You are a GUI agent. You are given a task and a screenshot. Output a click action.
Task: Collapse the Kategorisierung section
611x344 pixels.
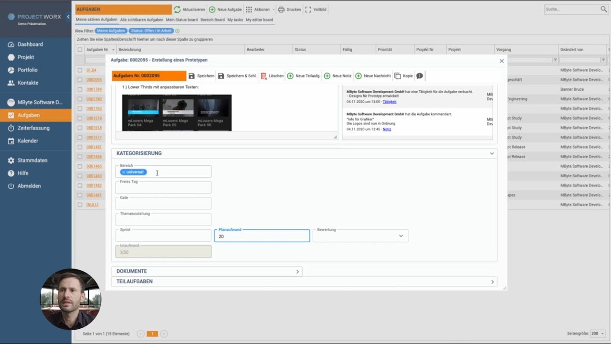(492, 153)
